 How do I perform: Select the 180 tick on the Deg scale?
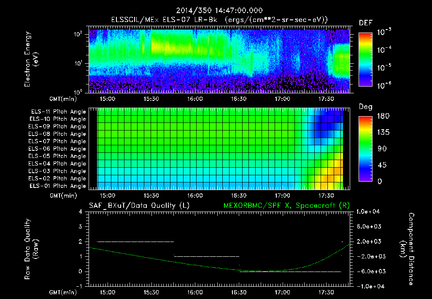pos(383,116)
